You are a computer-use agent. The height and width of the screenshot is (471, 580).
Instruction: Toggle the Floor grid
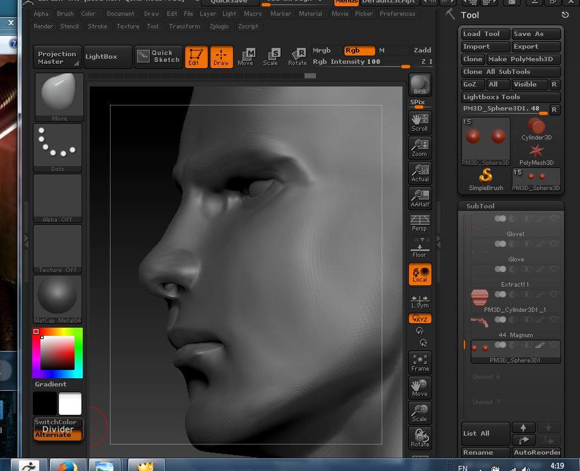[420, 248]
